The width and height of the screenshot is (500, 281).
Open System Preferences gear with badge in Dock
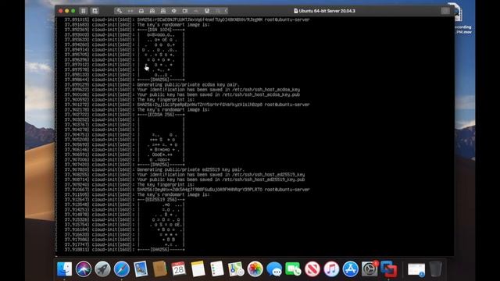point(370,269)
